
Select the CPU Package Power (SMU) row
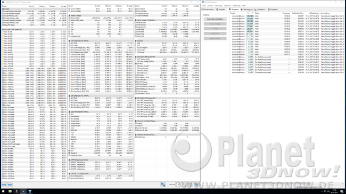101,52
